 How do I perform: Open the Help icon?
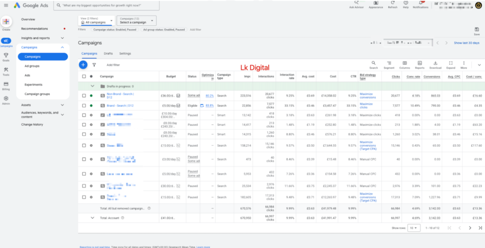406,3
